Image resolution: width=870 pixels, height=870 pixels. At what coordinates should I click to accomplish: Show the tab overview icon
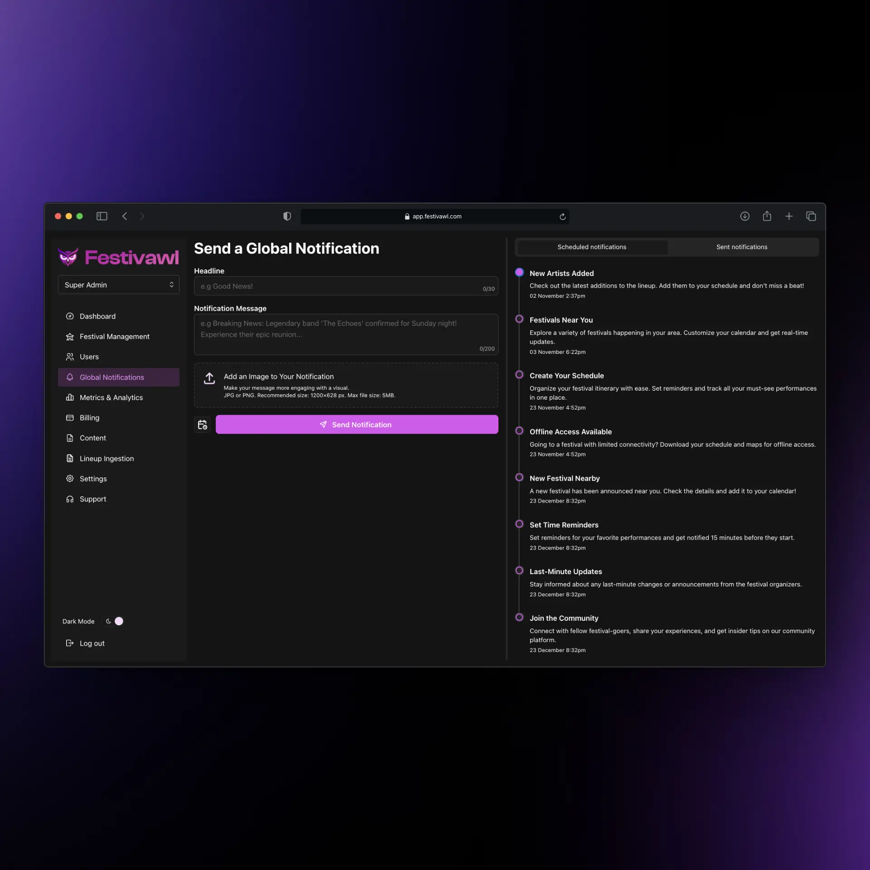tap(811, 216)
